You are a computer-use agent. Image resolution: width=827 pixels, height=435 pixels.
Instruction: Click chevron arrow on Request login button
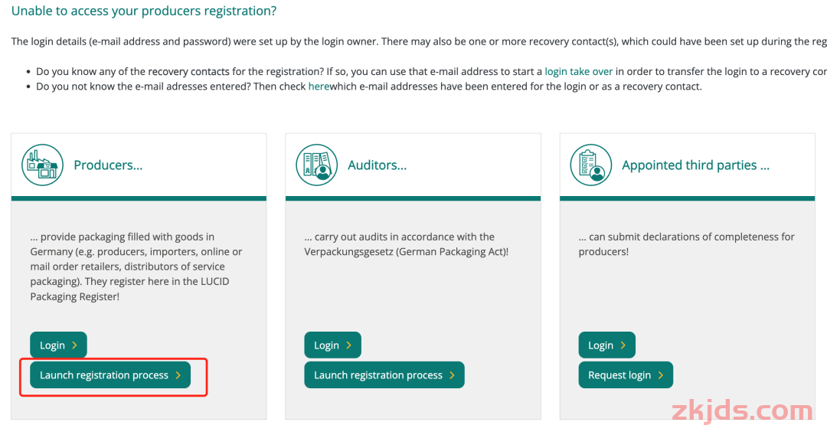(x=660, y=375)
